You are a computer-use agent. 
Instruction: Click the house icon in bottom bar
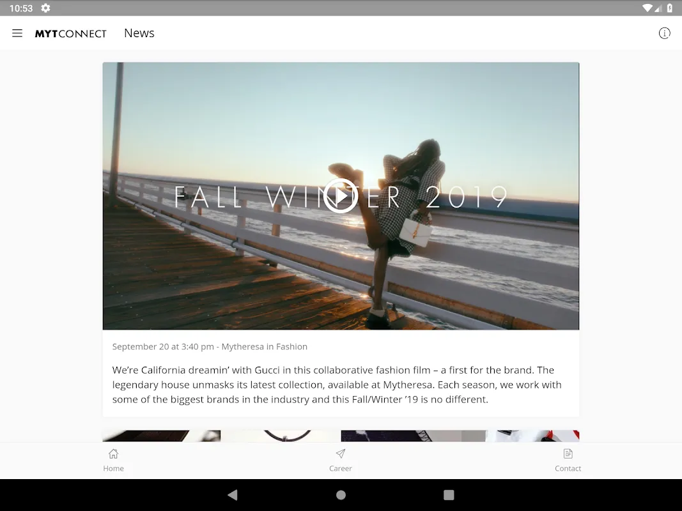click(113, 454)
